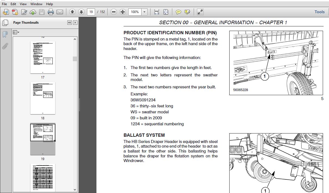Select the page 17 thumbnail
The image size is (329, 193).
(43, 57)
